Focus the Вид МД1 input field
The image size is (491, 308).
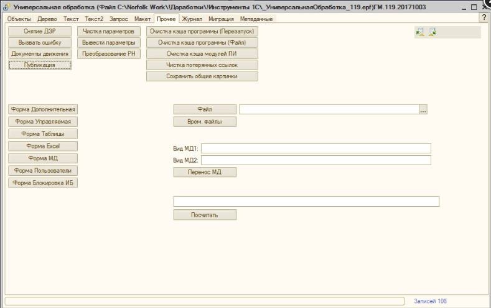316,148
